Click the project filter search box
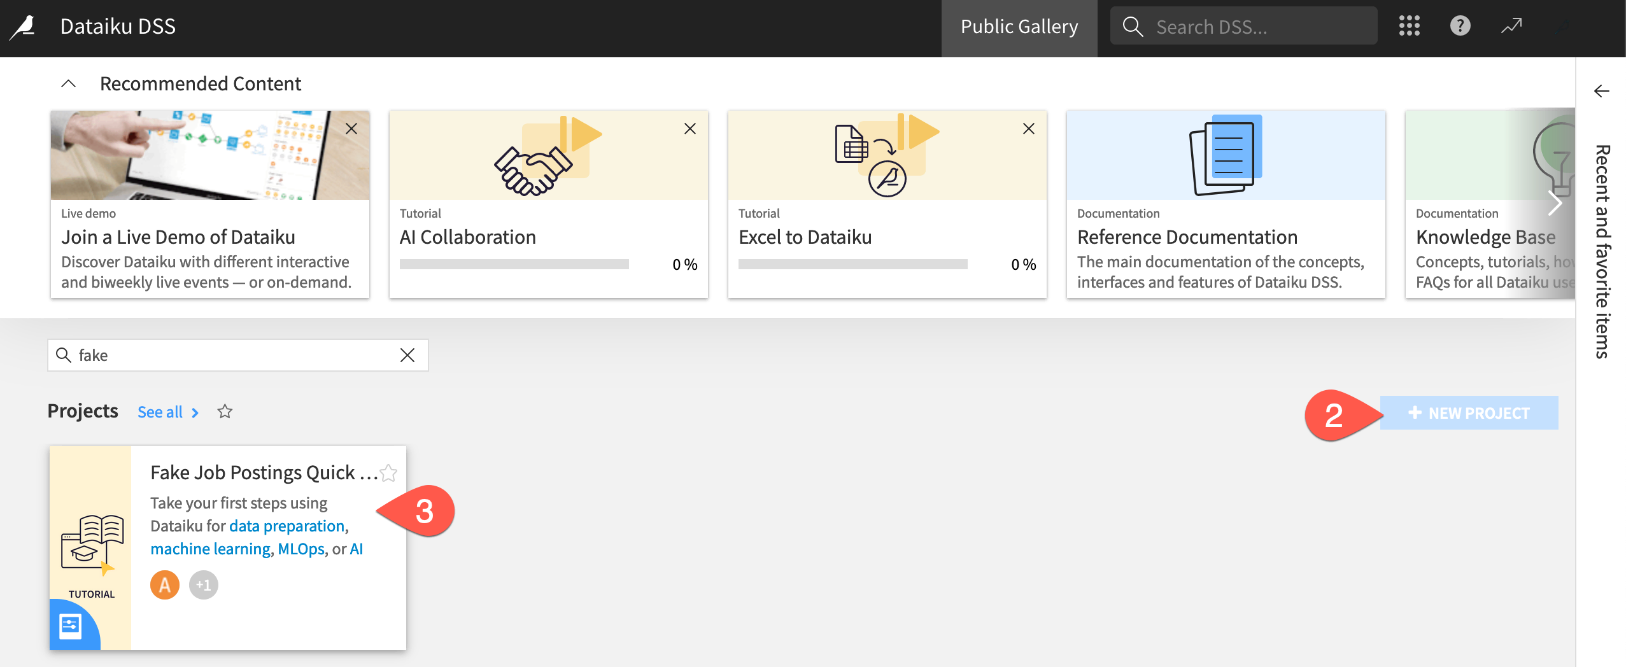The height and width of the screenshot is (667, 1626). pyautogui.click(x=238, y=355)
